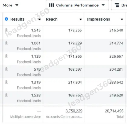This screenshot has height=124, width=127.
Task: Download leads for the 1,001 results row
Action: pyautogui.click(x=6, y=43)
